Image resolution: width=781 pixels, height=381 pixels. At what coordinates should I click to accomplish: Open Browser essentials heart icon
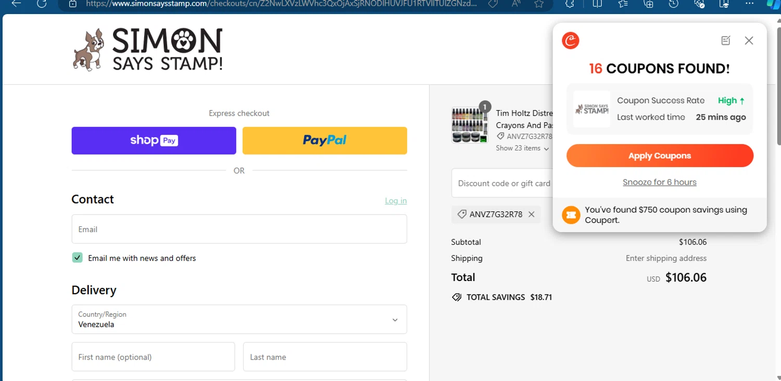699,4
